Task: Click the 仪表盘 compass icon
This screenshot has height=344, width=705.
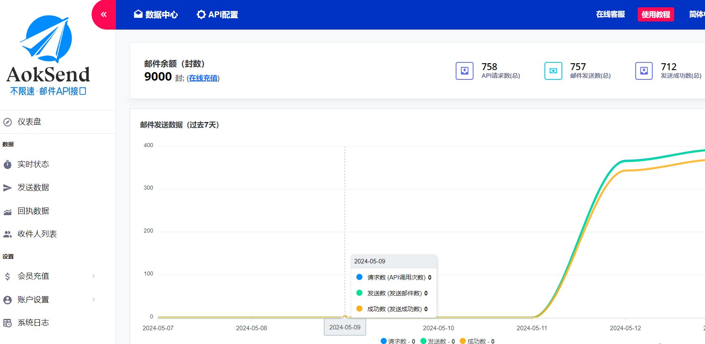Action: point(7,122)
